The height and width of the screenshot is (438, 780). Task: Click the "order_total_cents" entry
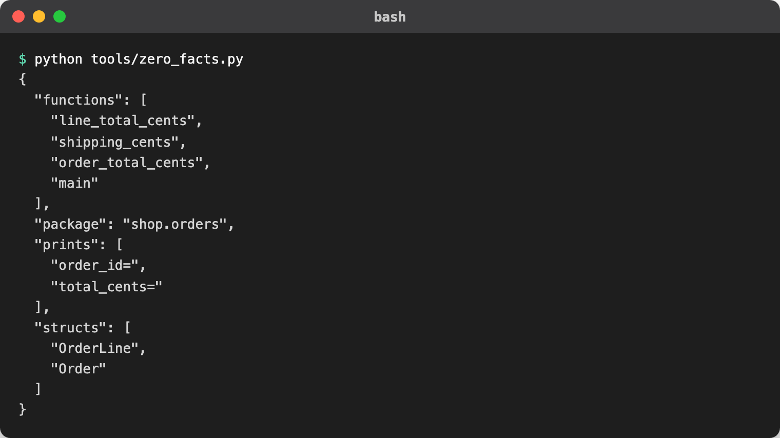126,163
